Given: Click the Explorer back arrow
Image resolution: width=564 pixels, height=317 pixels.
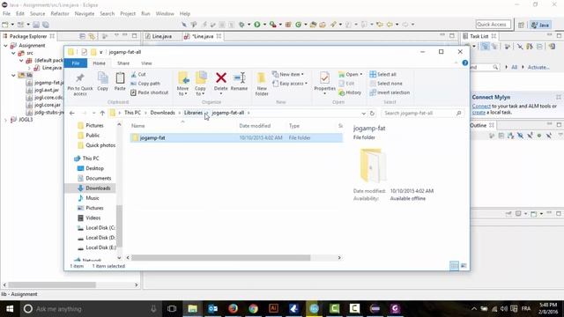Looking at the screenshot, I should pyautogui.click(x=72, y=113).
